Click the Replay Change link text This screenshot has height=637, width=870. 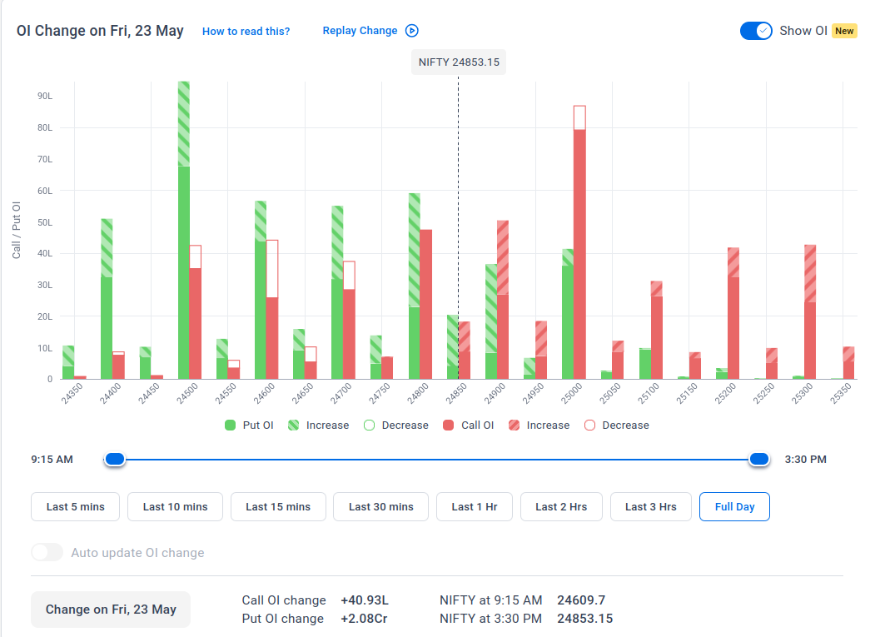click(360, 31)
